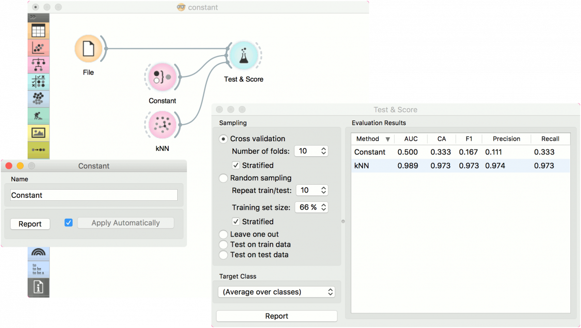The image size is (581, 328).
Task: Open the Data category table icon
Action: tap(38, 31)
